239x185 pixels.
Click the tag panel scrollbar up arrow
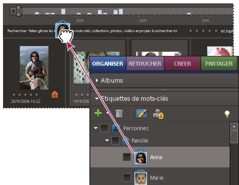[x=234, y=127]
